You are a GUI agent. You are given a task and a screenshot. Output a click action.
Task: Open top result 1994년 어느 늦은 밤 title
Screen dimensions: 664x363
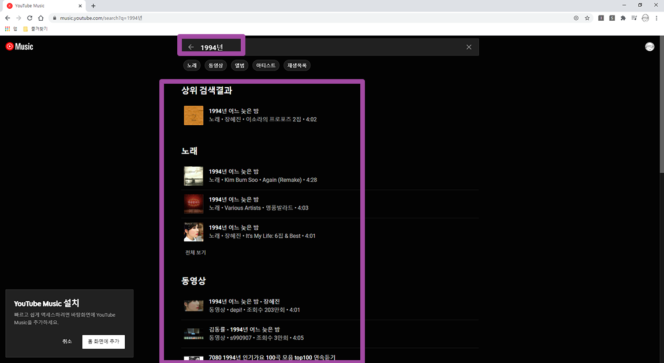233,111
